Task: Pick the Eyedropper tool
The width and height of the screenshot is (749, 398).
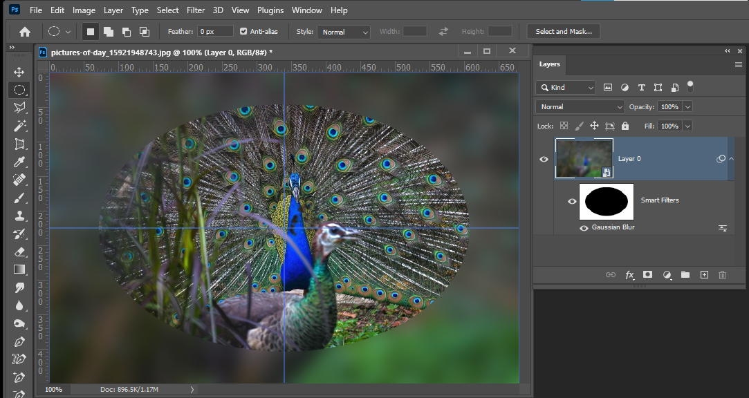Action: tap(19, 162)
